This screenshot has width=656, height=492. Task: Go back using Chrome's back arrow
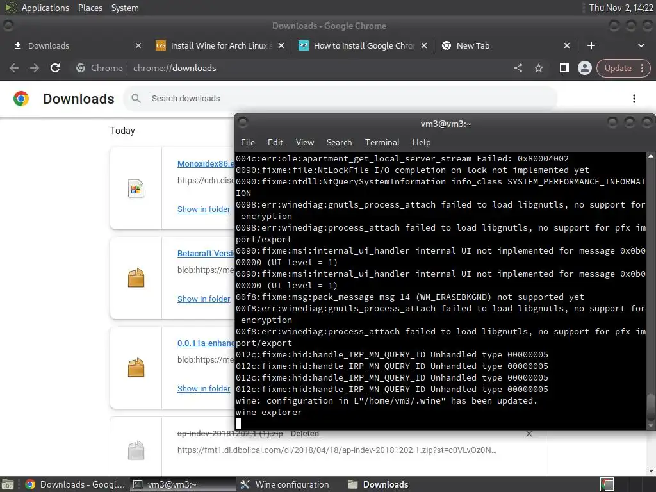(x=14, y=68)
